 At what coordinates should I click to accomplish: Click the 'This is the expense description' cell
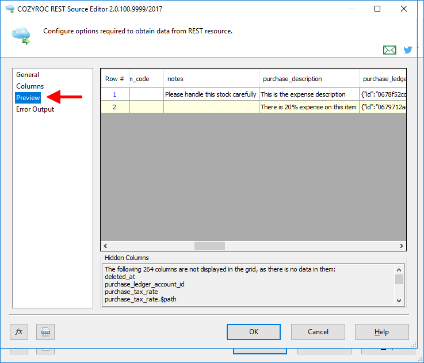click(x=309, y=94)
